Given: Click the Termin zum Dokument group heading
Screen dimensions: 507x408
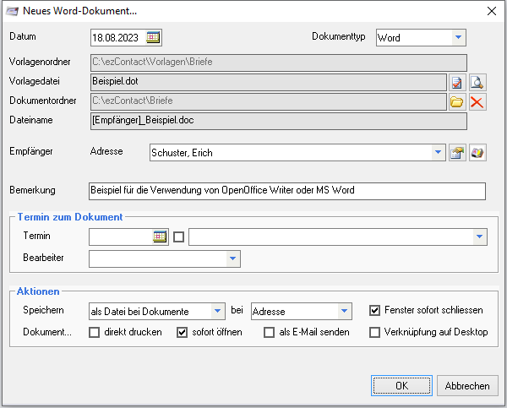Looking at the screenshot, I should tap(70, 217).
